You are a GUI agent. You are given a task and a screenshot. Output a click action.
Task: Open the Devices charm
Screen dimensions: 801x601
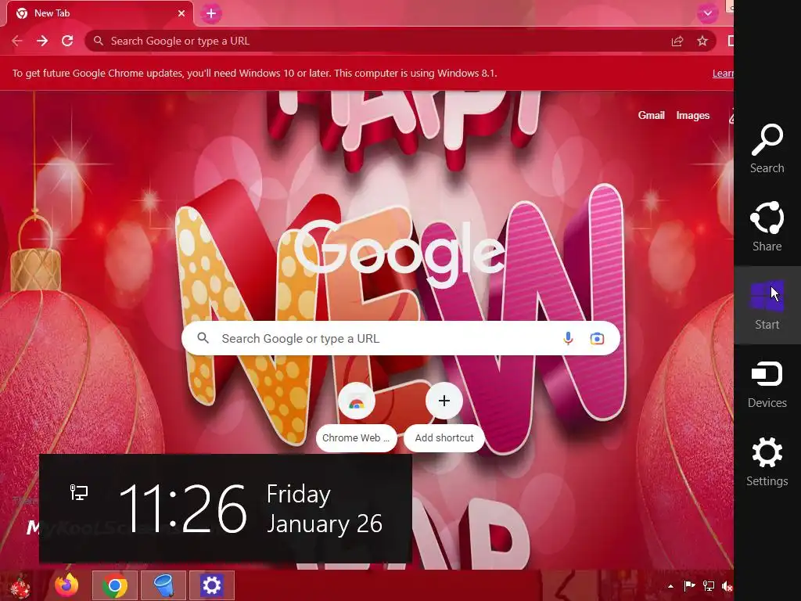click(x=767, y=383)
